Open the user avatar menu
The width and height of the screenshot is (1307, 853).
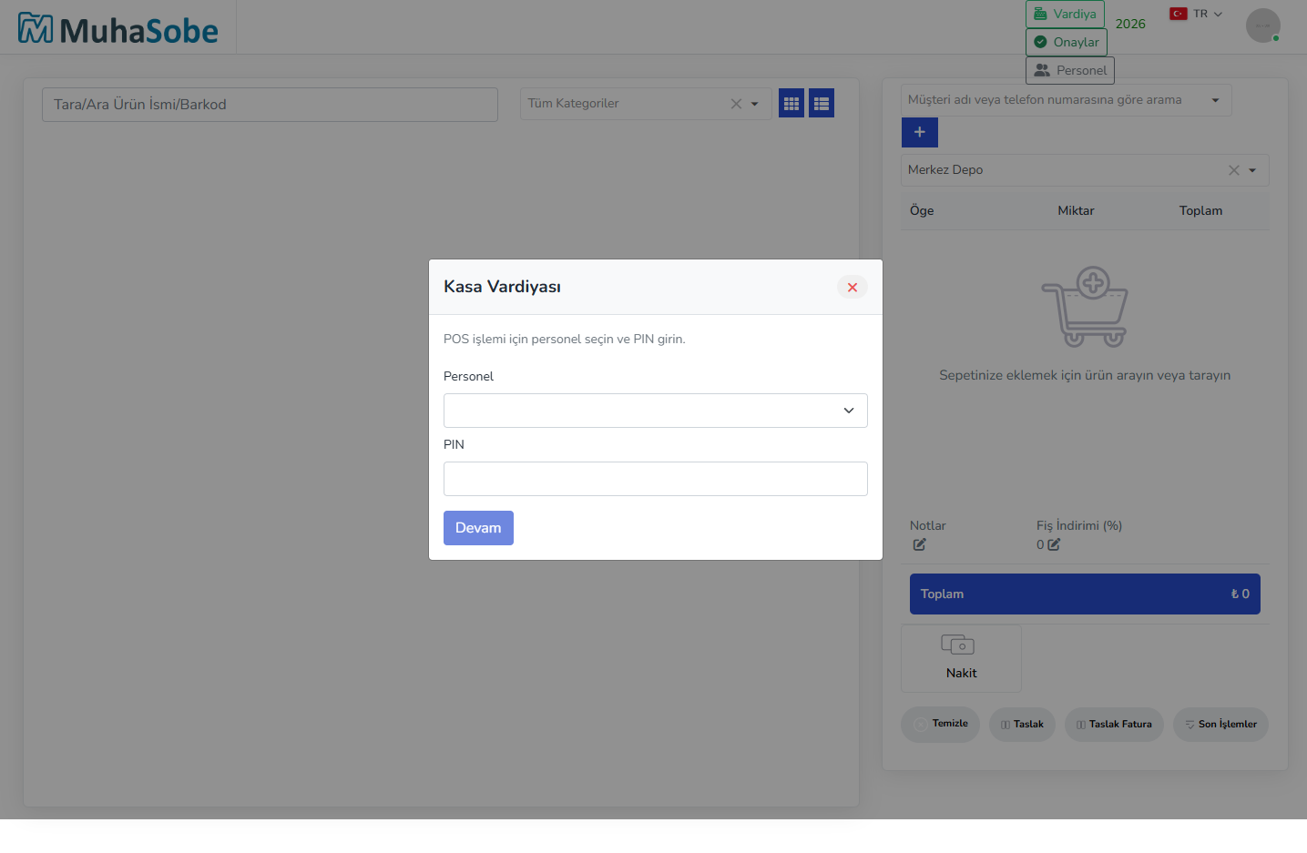(x=1262, y=25)
